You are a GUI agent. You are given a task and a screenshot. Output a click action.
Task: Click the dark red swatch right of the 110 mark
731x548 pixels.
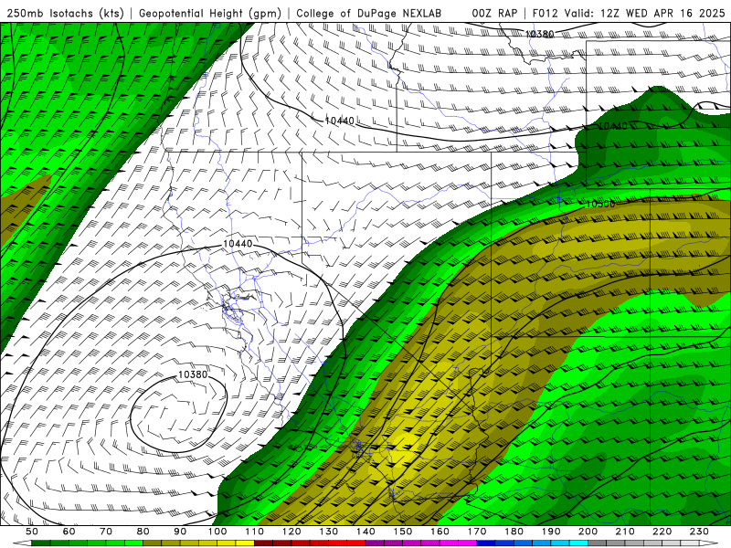point(263,543)
